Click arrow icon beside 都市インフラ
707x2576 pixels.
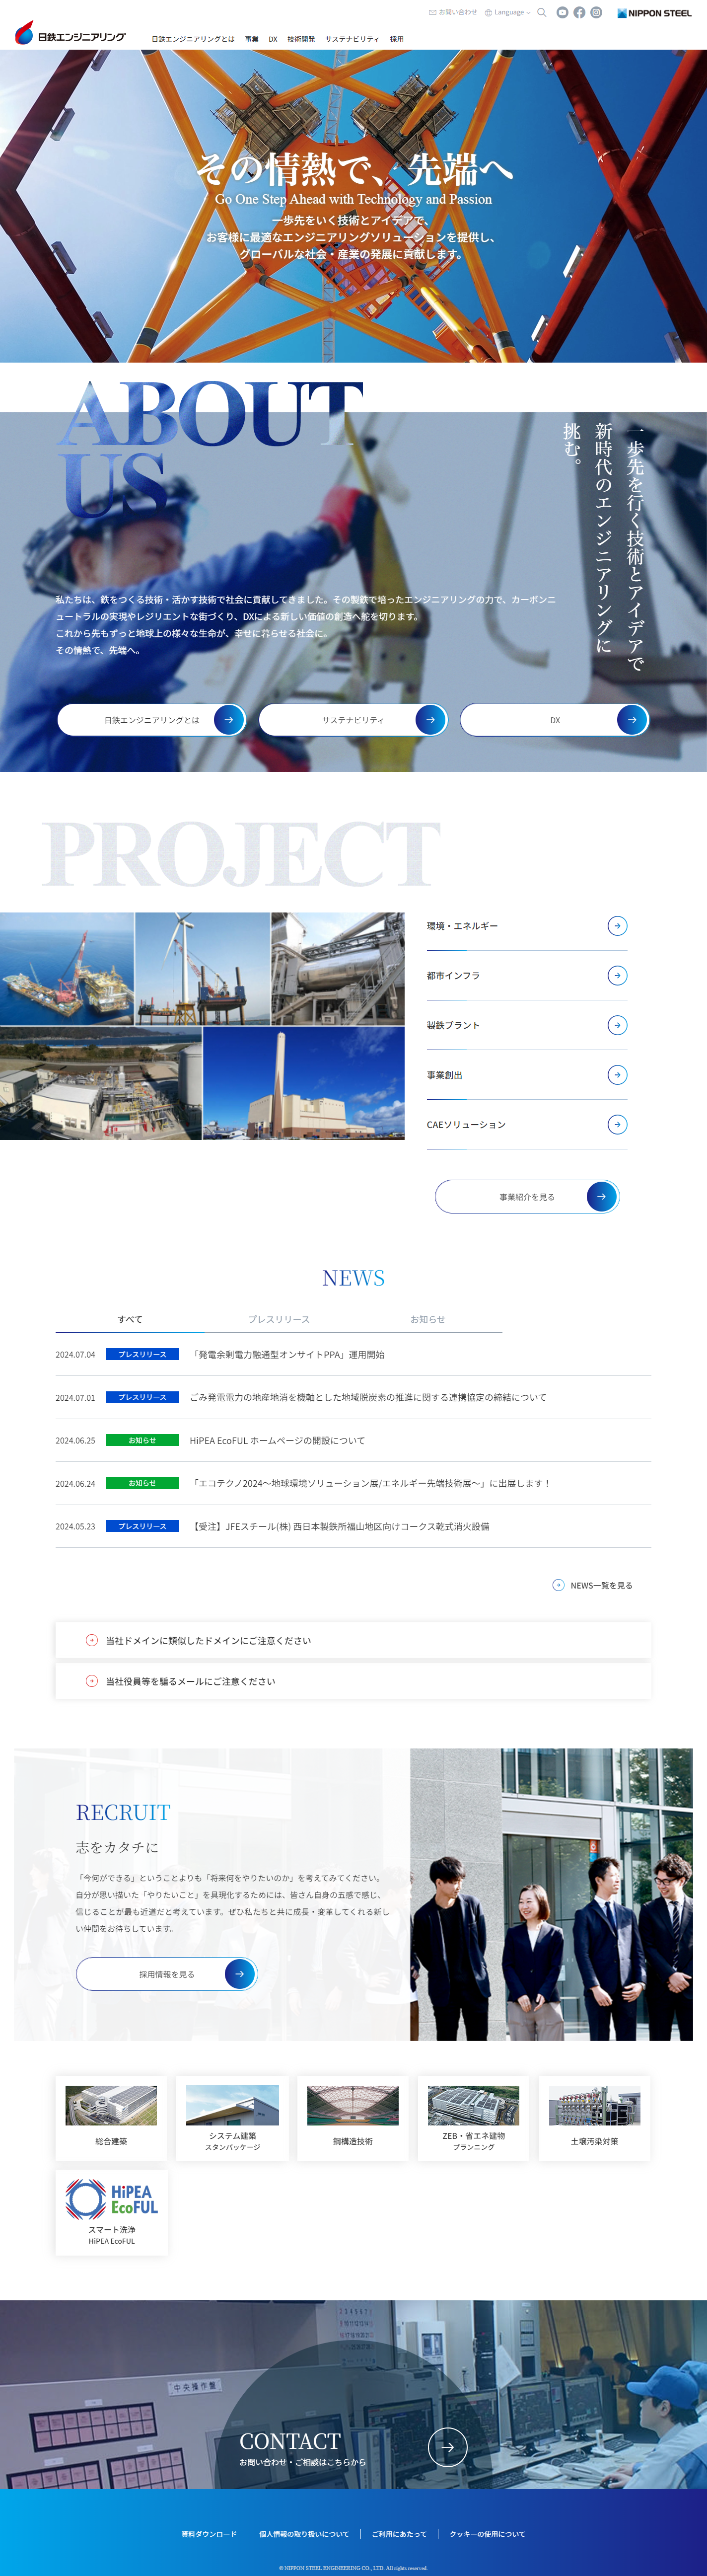point(617,975)
